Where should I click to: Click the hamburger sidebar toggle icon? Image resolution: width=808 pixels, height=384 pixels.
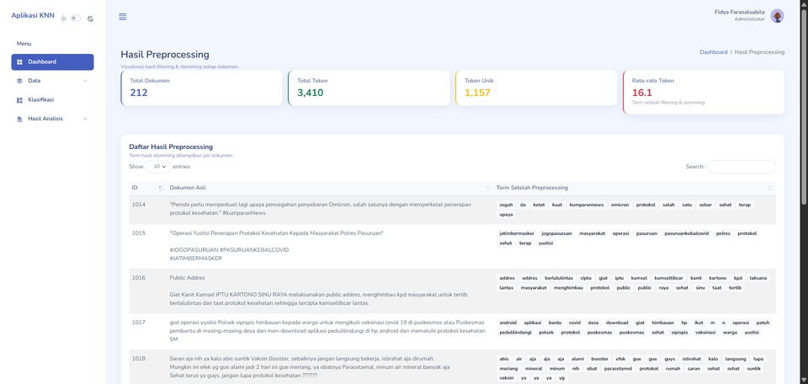[123, 17]
